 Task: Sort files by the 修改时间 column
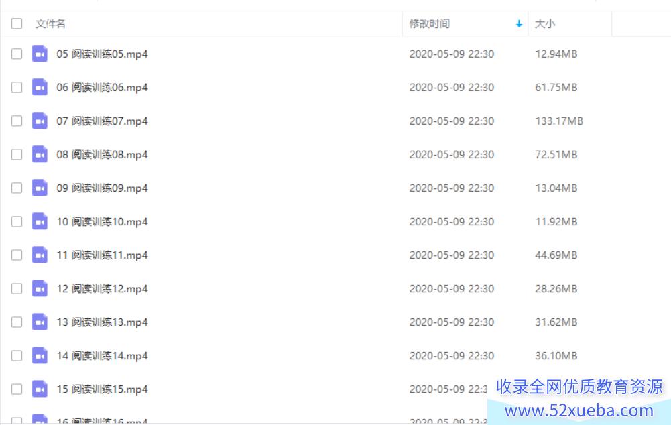click(429, 23)
